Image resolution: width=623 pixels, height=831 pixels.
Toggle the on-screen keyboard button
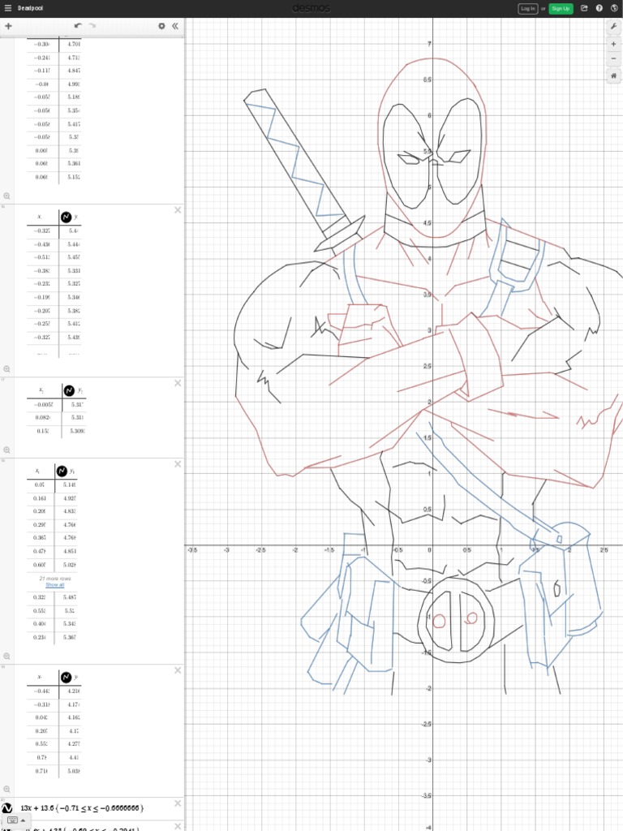15,820
